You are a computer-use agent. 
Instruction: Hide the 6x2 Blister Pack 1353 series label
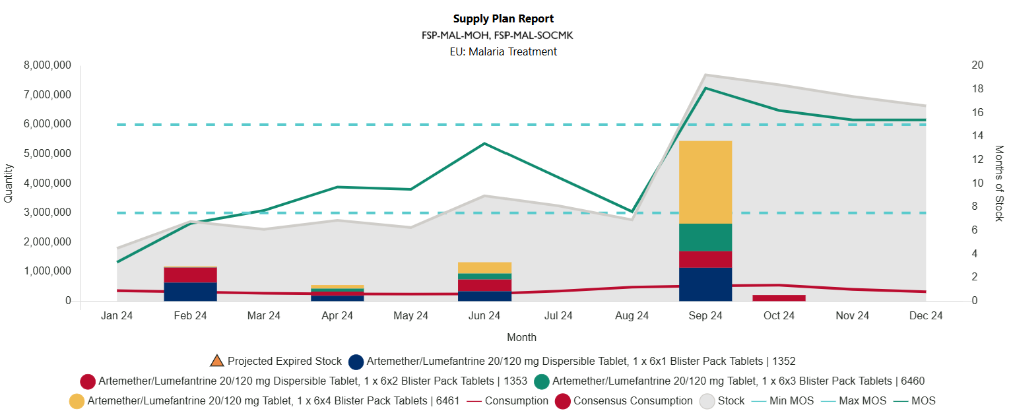[x=313, y=381]
